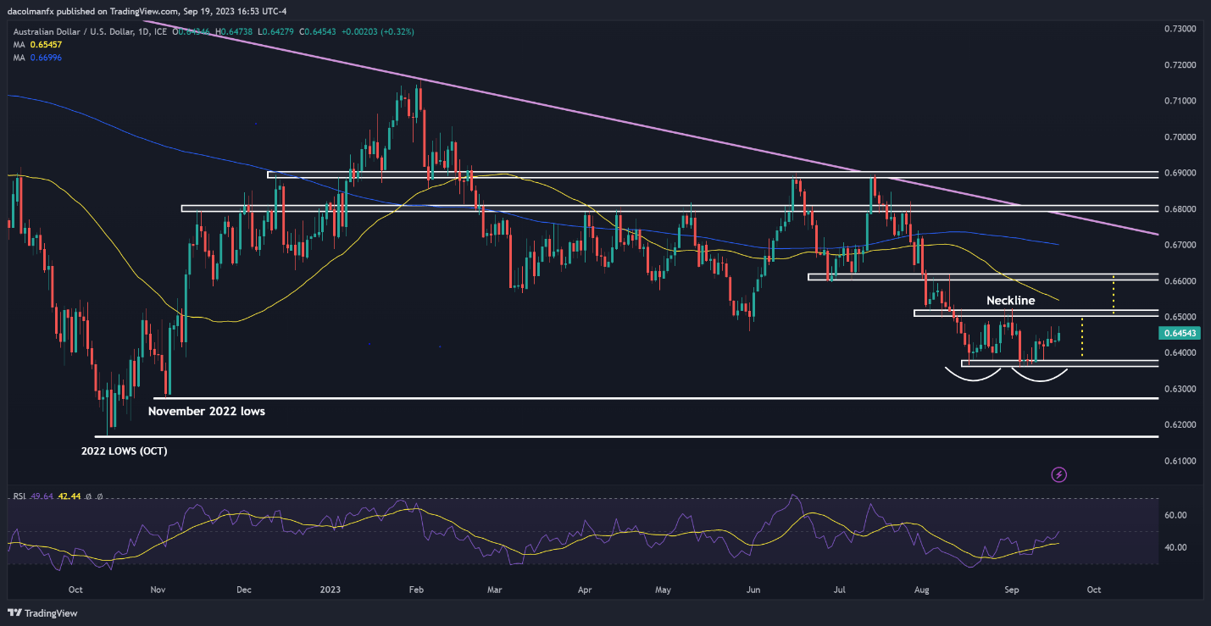The width and height of the screenshot is (1211, 626).
Task: Click the 0.67000 price axis label
Action: coord(1180,245)
